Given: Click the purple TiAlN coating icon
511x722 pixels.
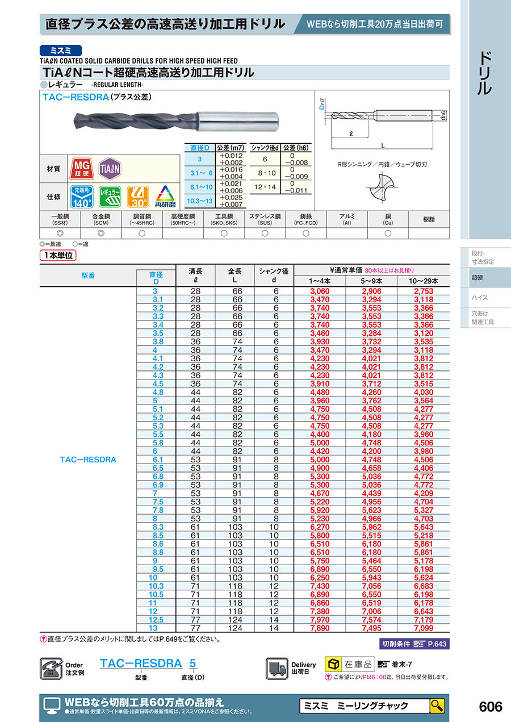Looking at the screenshot, I should pos(110,168).
